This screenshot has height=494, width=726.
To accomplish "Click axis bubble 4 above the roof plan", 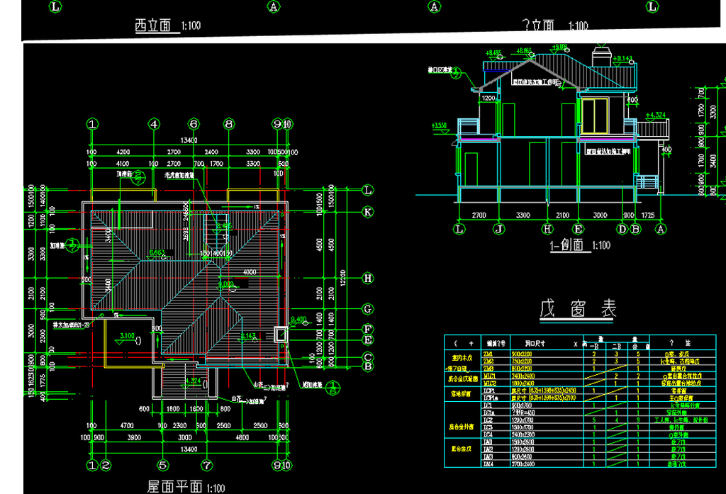I will coord(154,124).
